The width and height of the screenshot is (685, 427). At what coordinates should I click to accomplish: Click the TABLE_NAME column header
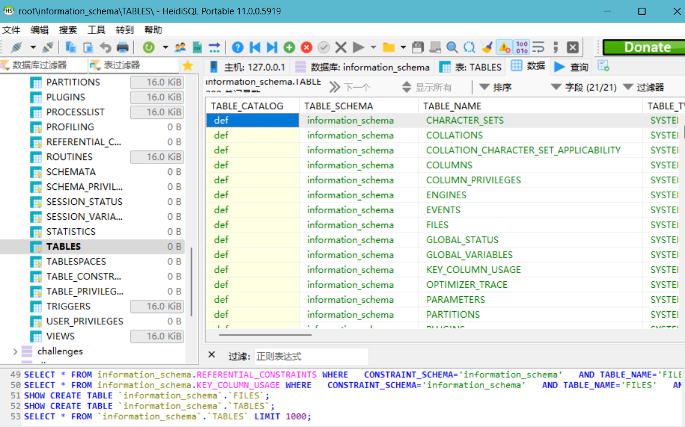click(x=530, y=106)
